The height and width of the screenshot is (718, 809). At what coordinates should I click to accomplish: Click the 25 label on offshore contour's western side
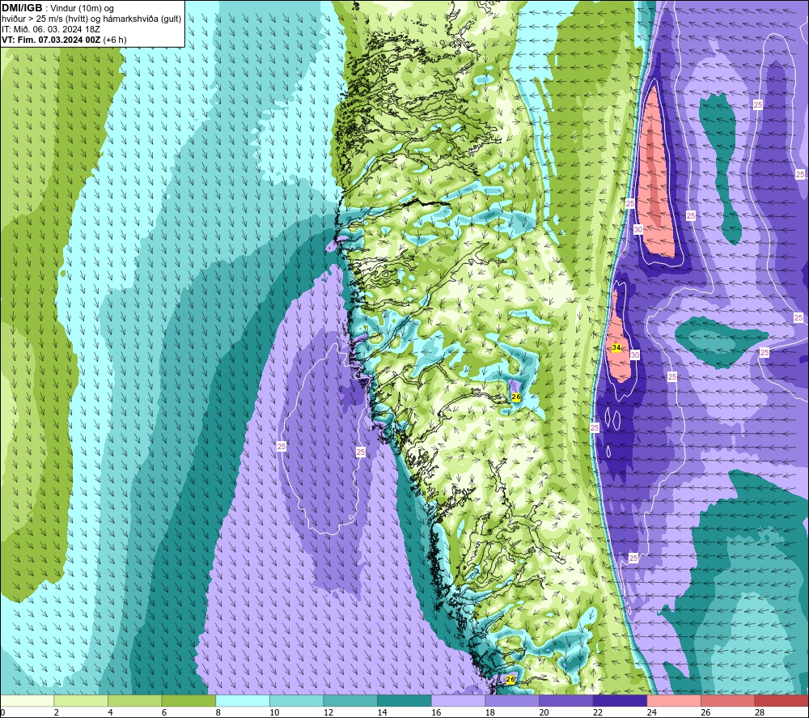click(282, 447)
